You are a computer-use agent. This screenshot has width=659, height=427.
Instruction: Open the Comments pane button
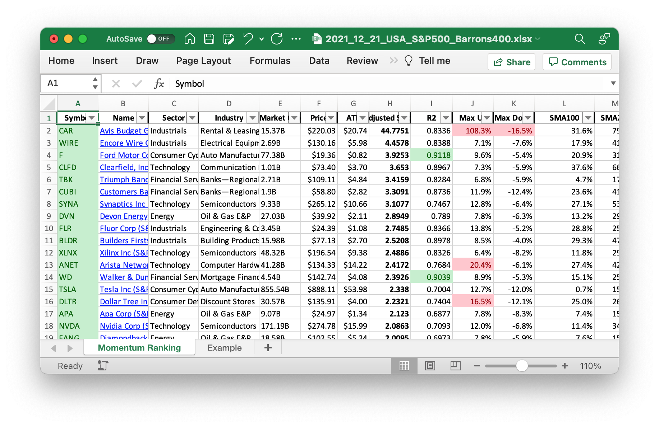coord(577,62)
